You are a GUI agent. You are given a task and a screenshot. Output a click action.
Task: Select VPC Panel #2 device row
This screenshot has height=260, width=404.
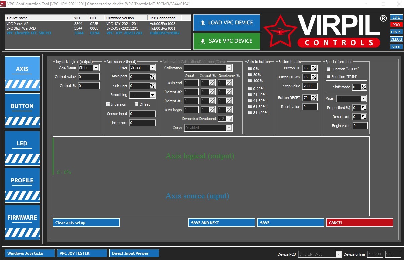(x=98, y=24)
